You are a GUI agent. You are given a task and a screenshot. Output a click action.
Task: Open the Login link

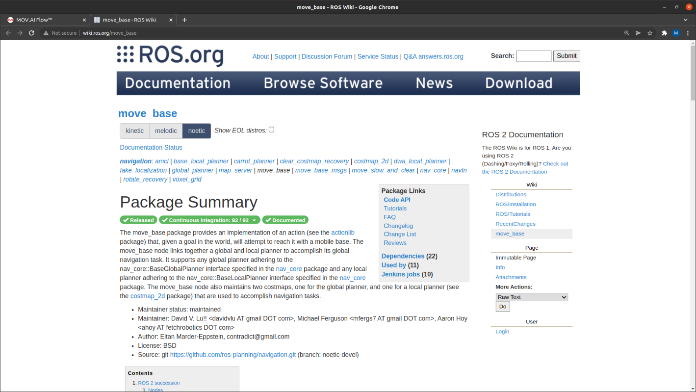pos(502,332)
